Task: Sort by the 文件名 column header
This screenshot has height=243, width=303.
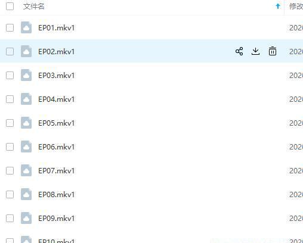Action: tap(33, 7)
